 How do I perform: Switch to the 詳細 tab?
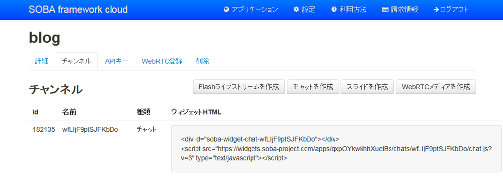pos(42,61)
